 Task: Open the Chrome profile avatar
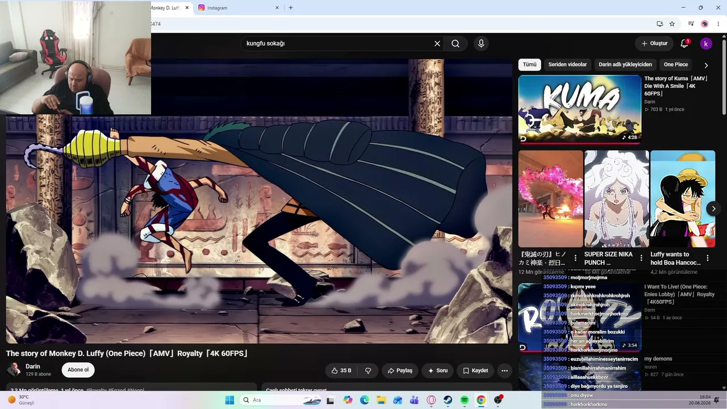[705, 24]
